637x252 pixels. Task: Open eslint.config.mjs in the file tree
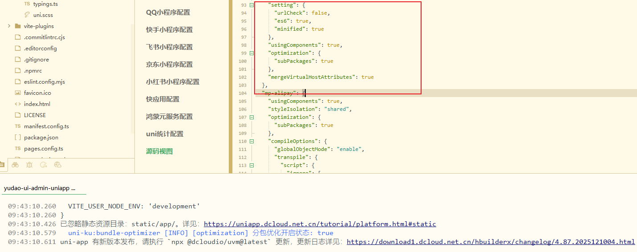pos(45,82)
